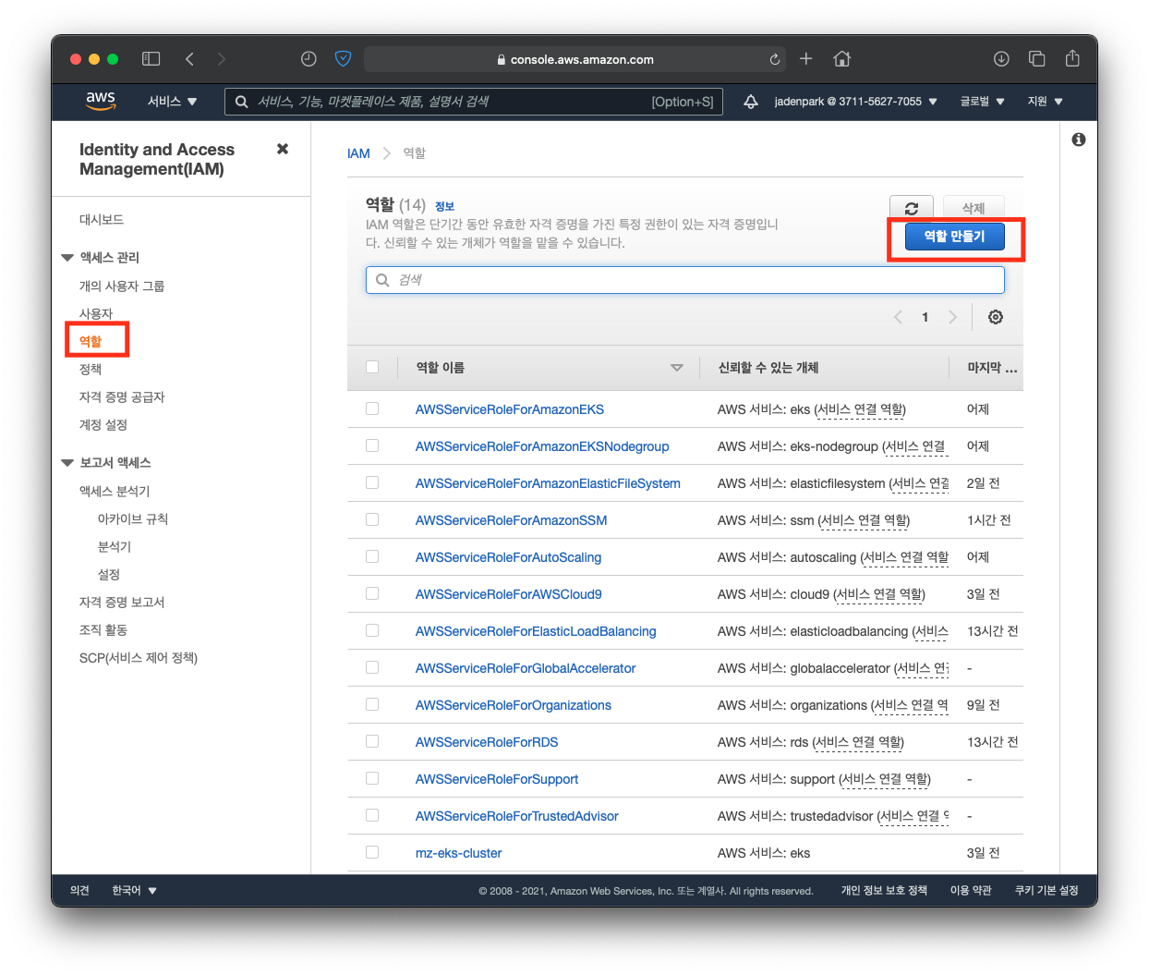Open a new Safari tab
The image size is (1149, 975).
(806, 59)
